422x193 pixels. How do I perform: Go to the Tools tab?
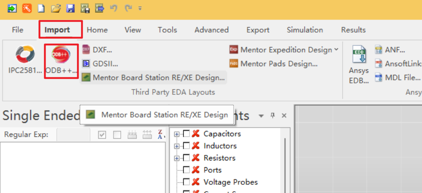pyautogui.click(x=167, y=29)
